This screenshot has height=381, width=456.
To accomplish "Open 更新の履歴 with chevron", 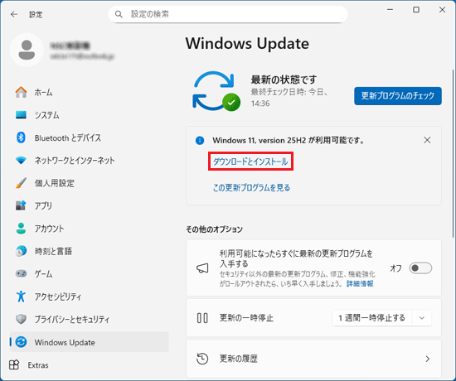I will pos(428,359).
